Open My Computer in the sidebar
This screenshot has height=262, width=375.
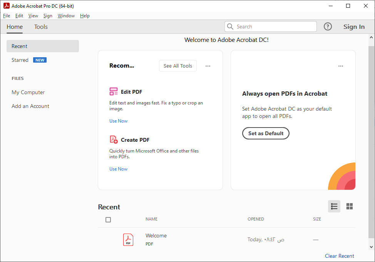tap(28, 92)
